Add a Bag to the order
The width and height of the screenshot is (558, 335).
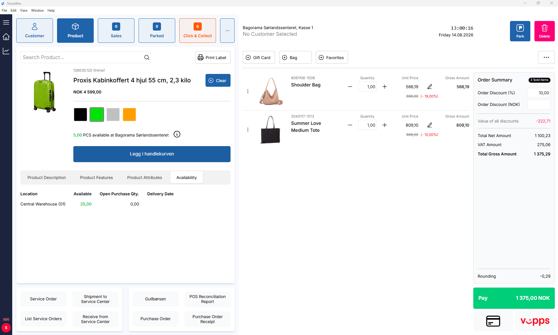tap(295, 57)
